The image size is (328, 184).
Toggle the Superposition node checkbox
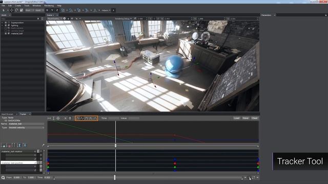pyautogui.click(x=6, y=22)
